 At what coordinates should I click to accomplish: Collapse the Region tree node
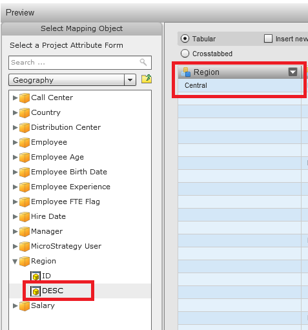[x=15, y=262]
